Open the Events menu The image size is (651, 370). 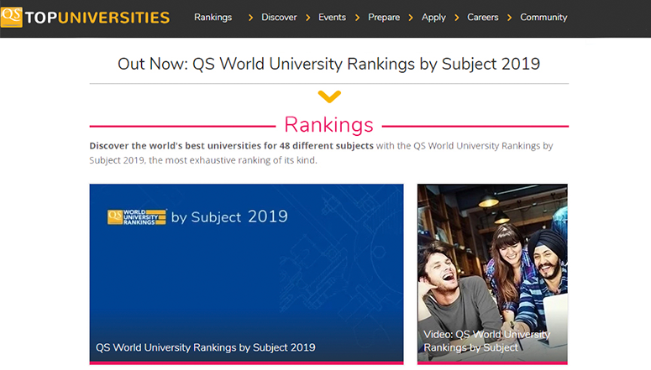[332, 18]
